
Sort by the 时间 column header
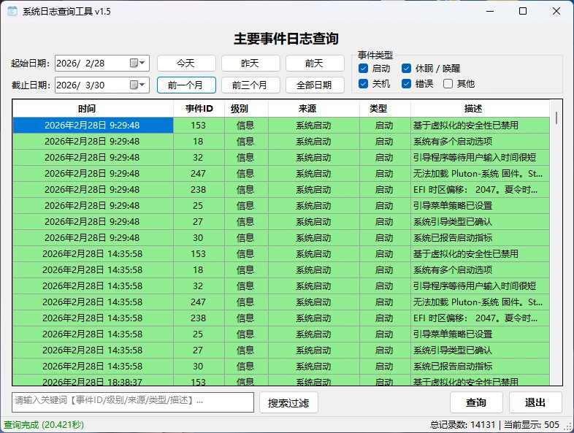coord(93,108)
